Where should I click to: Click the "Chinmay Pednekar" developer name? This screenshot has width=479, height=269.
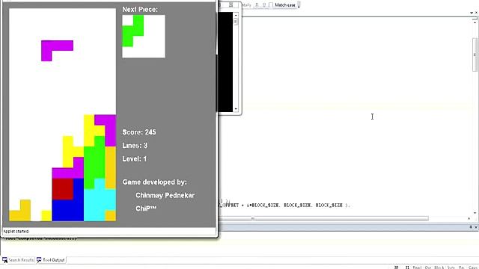pyautogui.click(x=165, y=195)
